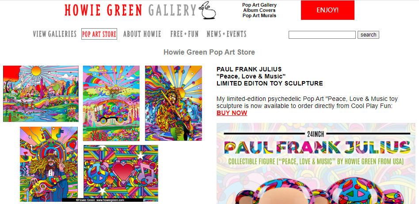Viewport: 419px width, 204px height.
Task: Click the search button
Action: click(x=368, y=35)
